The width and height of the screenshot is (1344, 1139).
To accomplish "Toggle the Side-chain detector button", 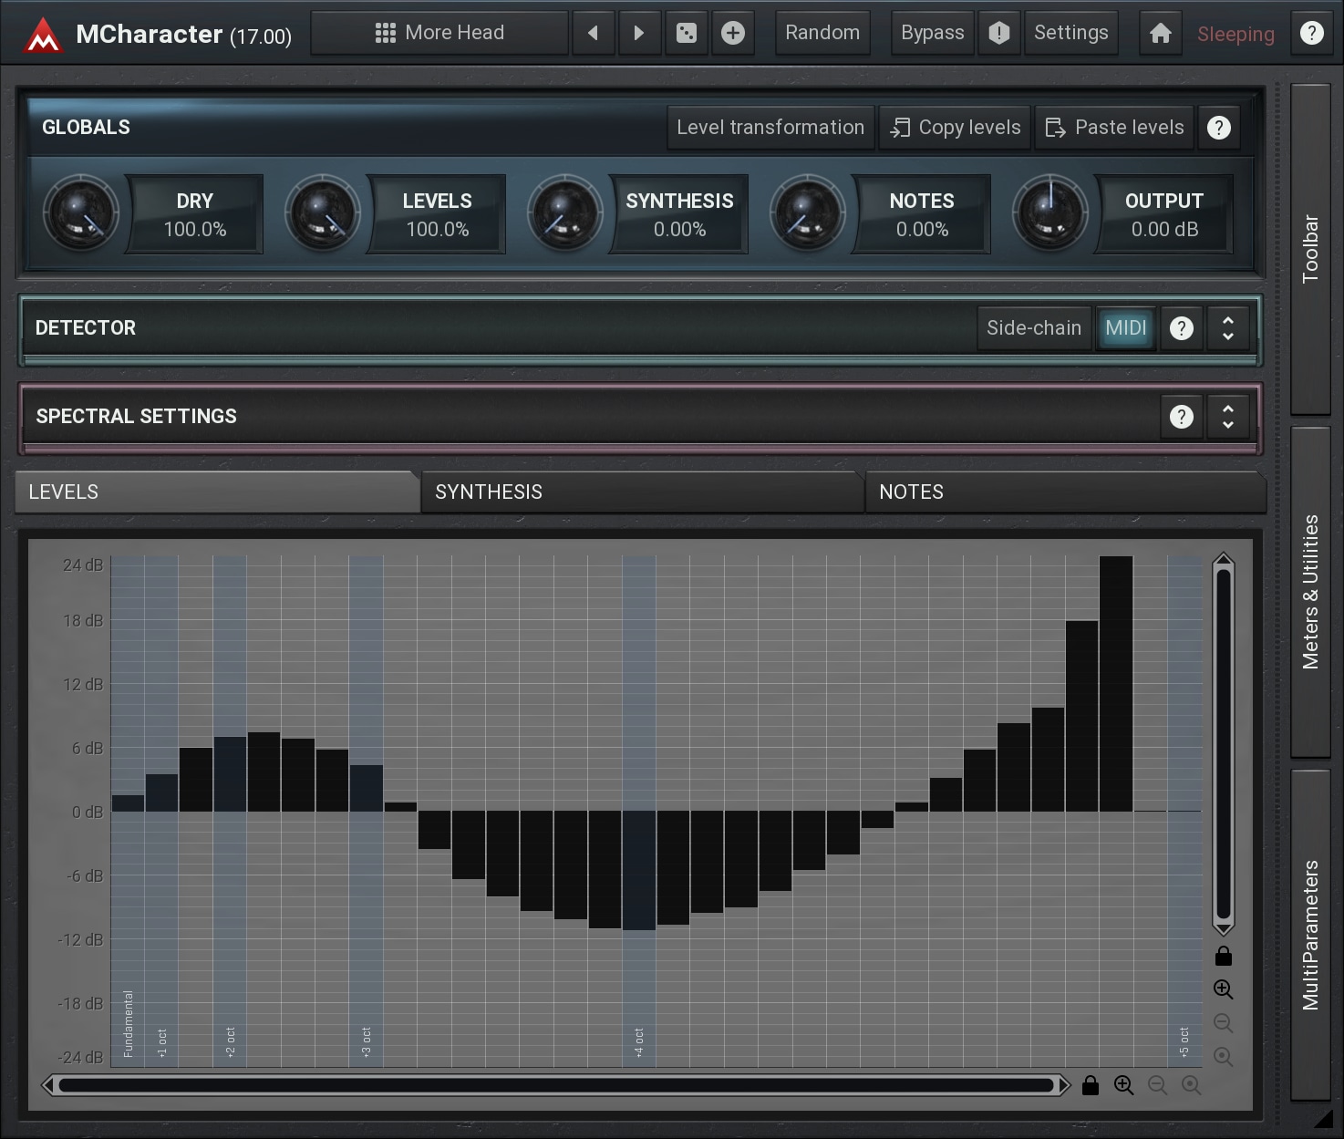I will (x=1033, y=328).
